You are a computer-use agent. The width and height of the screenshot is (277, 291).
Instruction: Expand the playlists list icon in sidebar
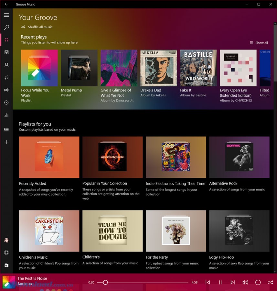click(x=6, y=130)
